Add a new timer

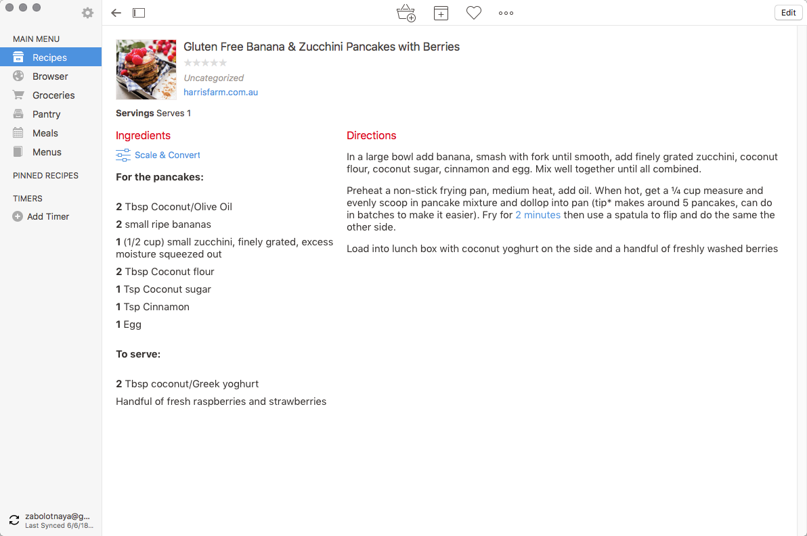click(41, 216)
